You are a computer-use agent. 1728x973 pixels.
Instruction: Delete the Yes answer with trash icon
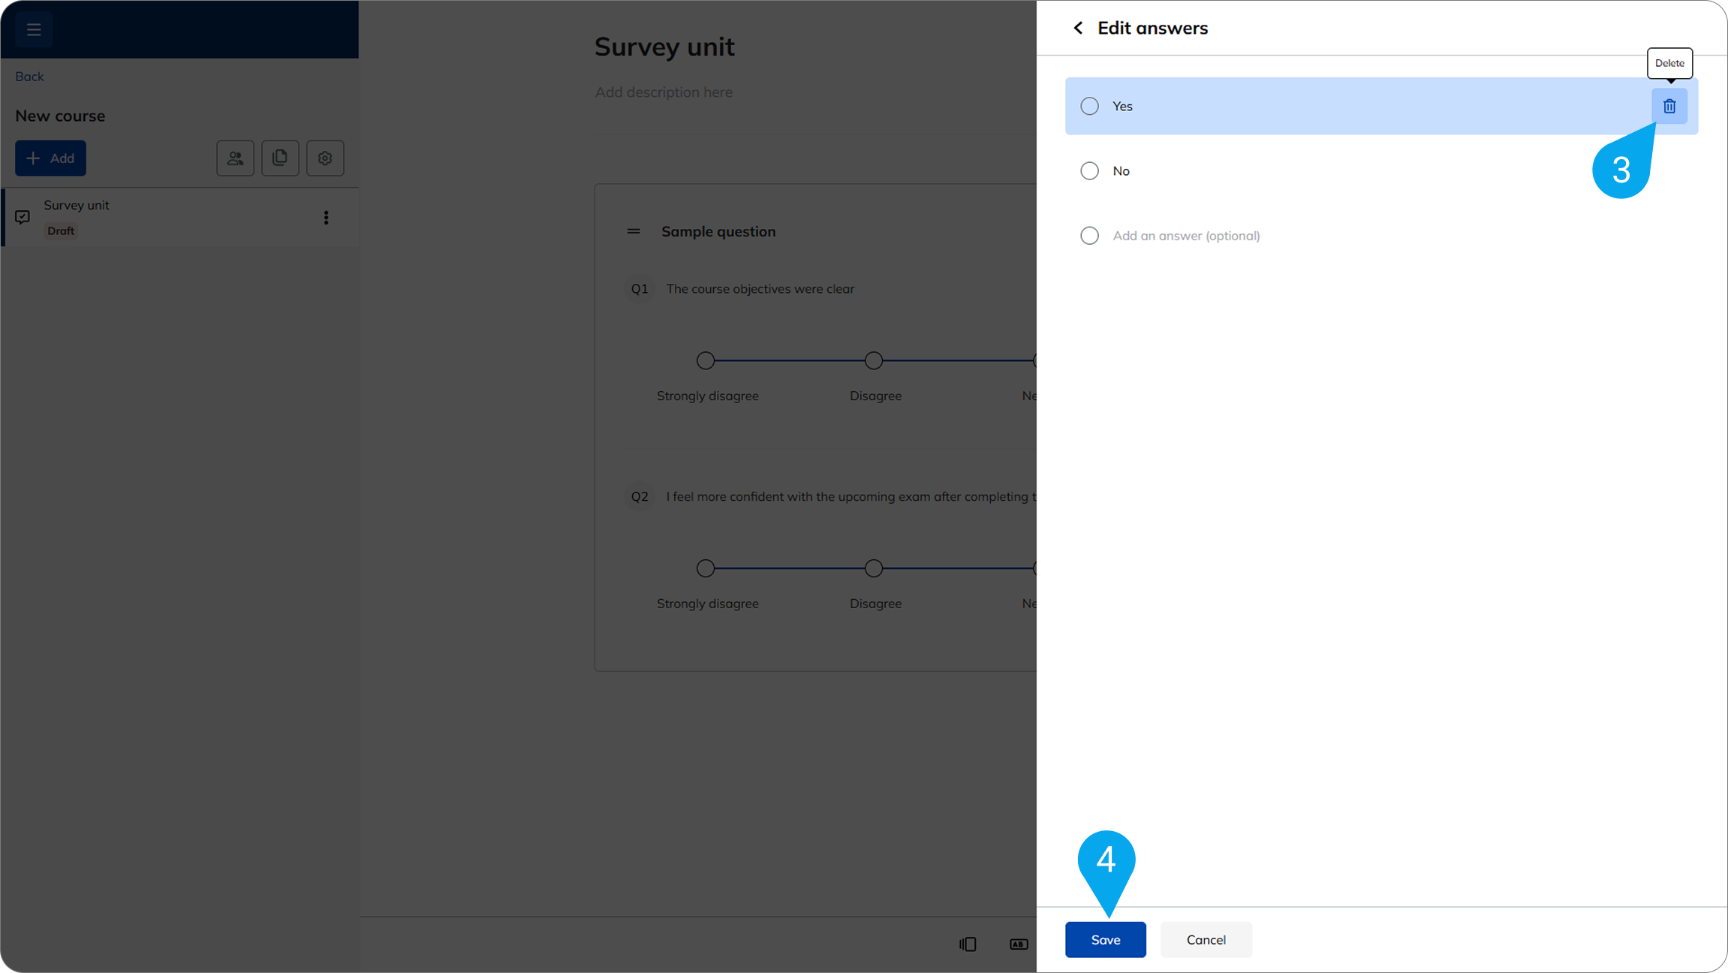(1669, 107)
